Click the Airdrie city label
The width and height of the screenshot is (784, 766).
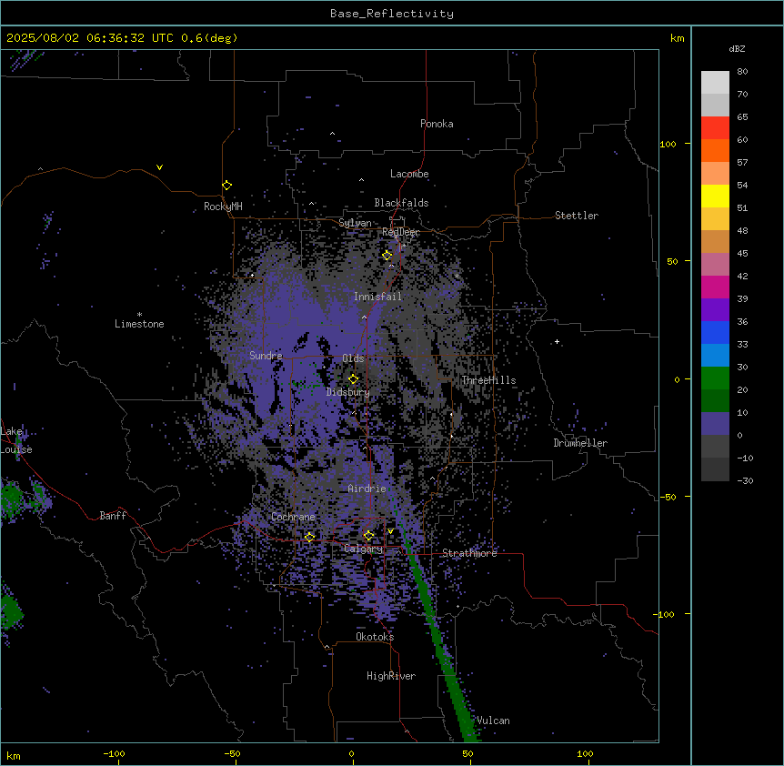pos(367,489)
